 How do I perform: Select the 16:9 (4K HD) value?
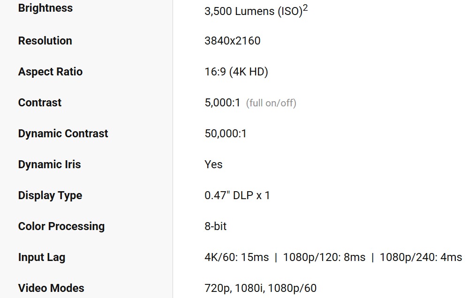click(236, 72)
